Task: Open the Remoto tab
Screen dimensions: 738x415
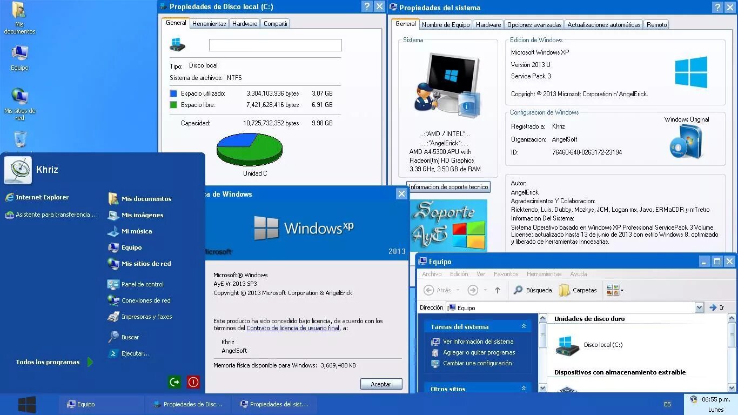Action: click(x=656, y=25)
